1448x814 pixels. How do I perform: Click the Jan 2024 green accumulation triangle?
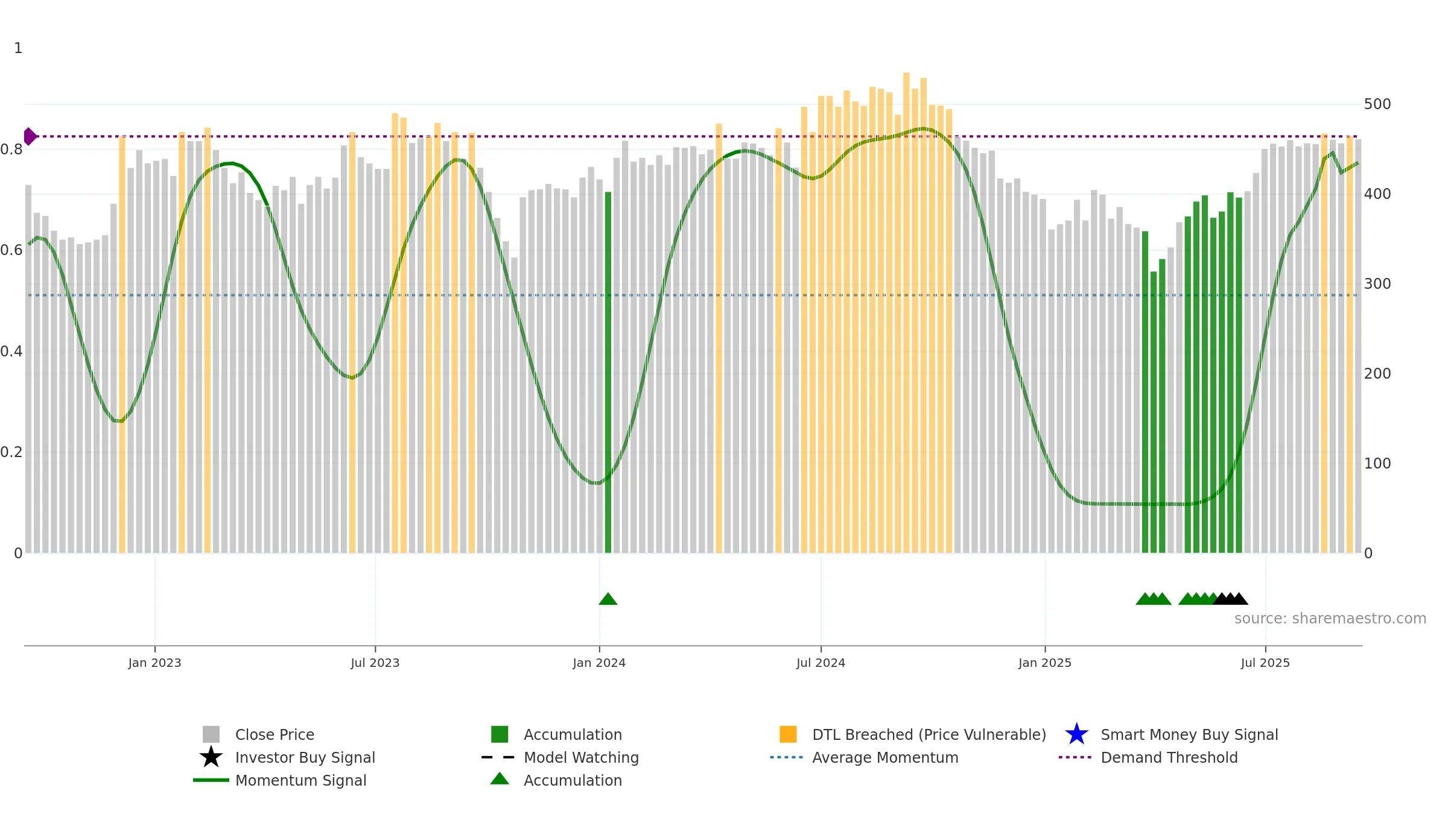608,599
